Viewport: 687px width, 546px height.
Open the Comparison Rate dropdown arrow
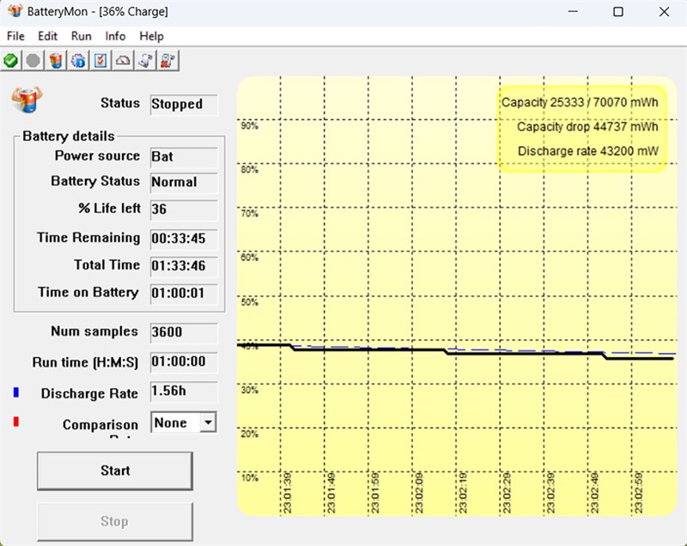tap(208, 422)
